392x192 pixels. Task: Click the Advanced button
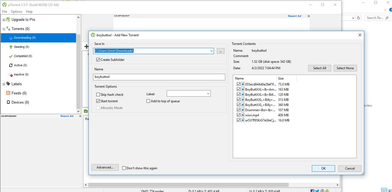tap(105, 167)
